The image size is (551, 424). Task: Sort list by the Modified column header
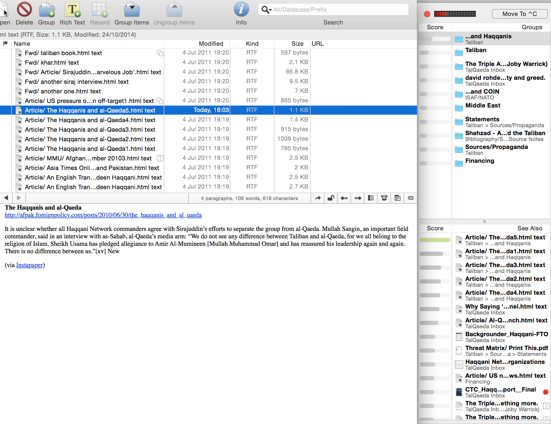click(211, 44)
